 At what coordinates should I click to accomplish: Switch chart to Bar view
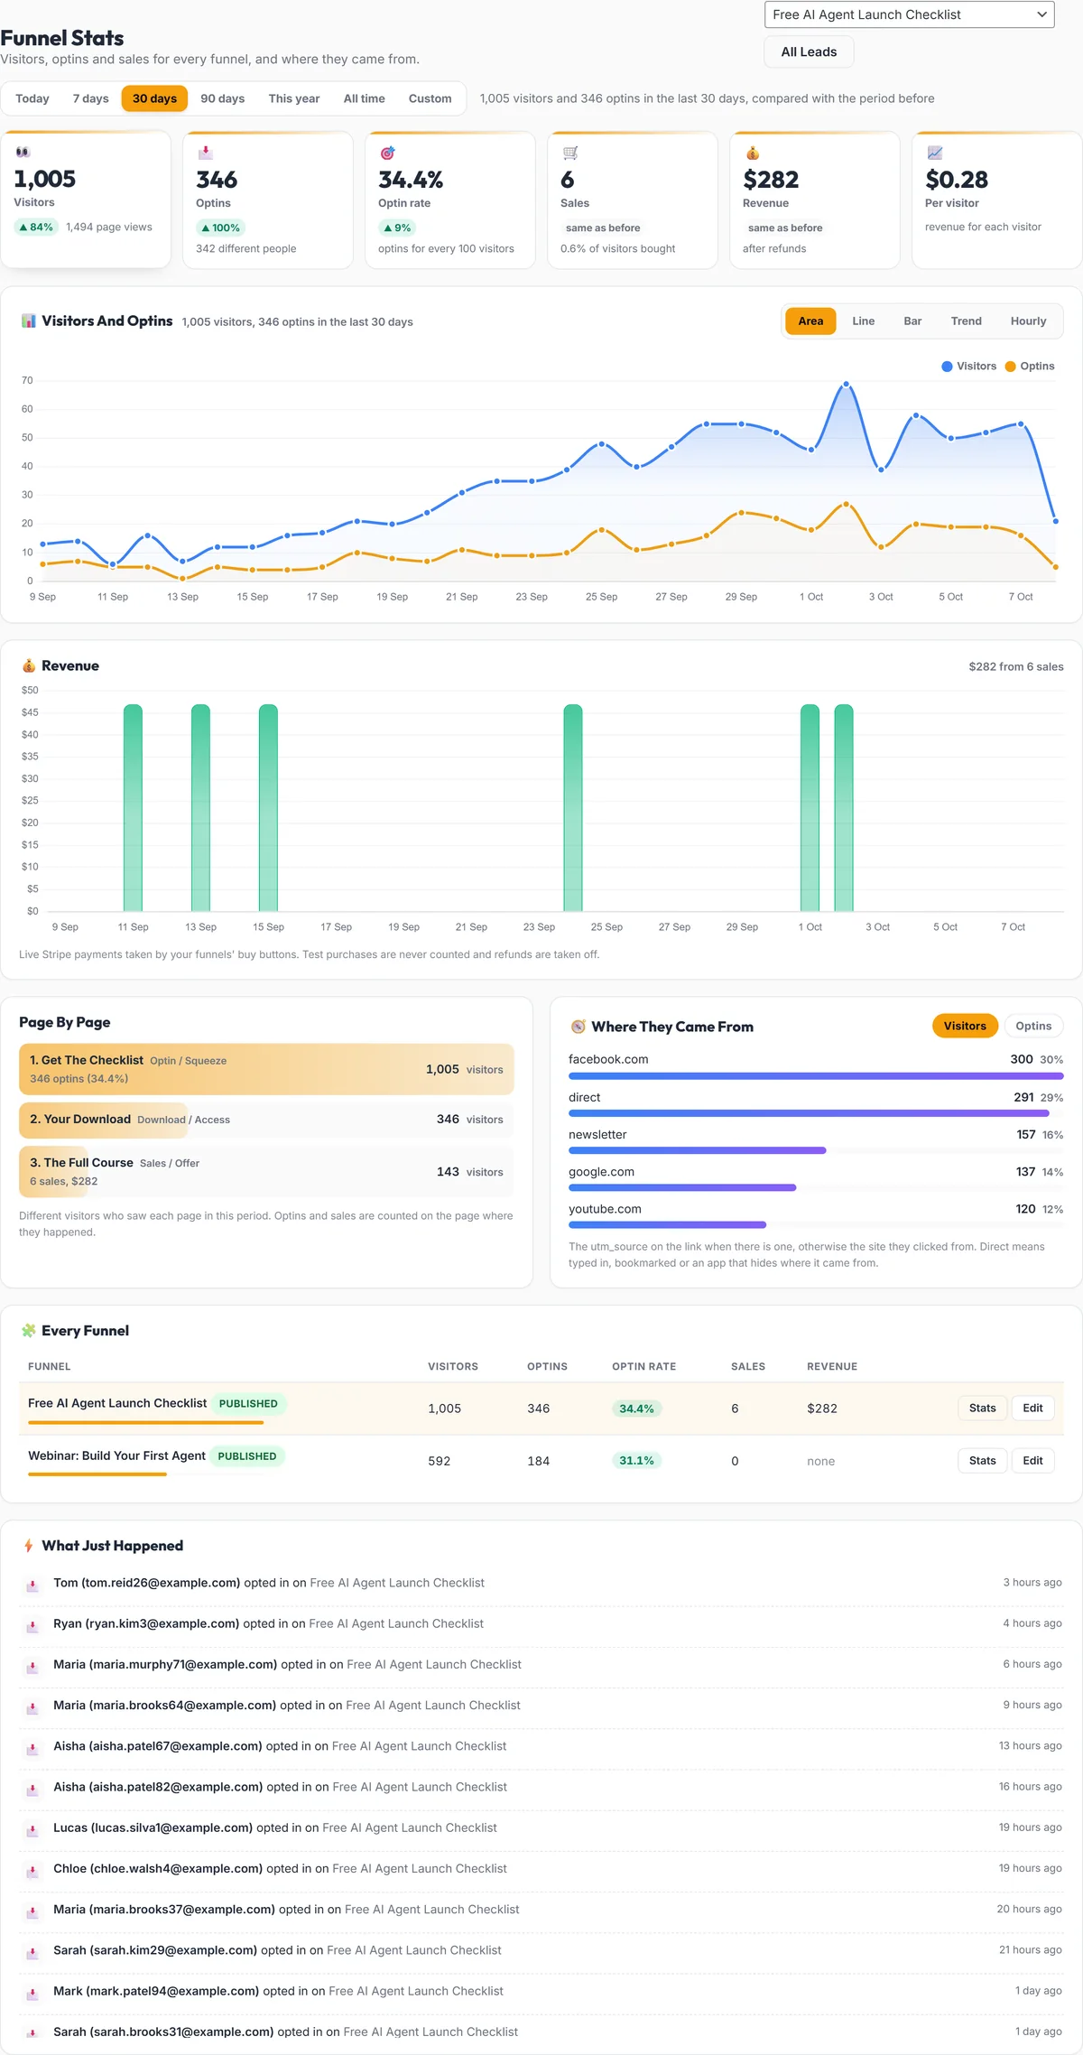coord(912,321)
